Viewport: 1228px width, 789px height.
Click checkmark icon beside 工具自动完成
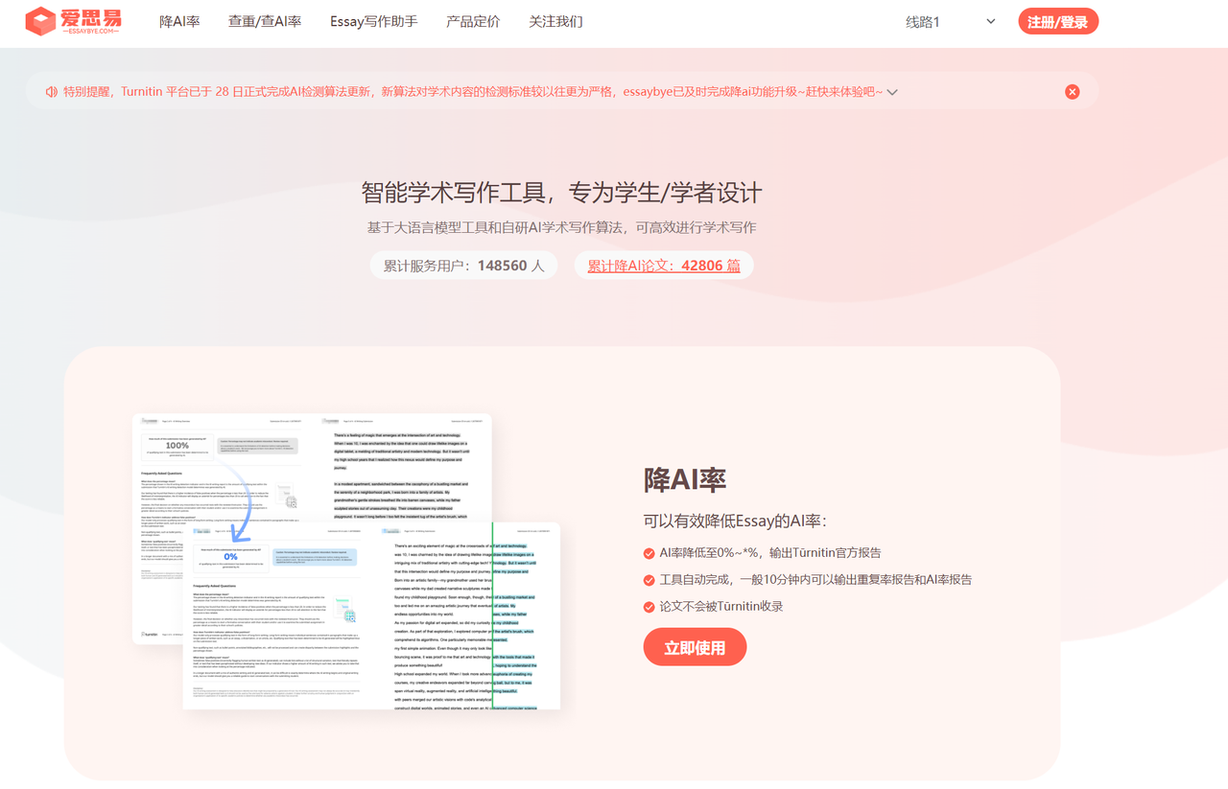(x=649, y=580)
